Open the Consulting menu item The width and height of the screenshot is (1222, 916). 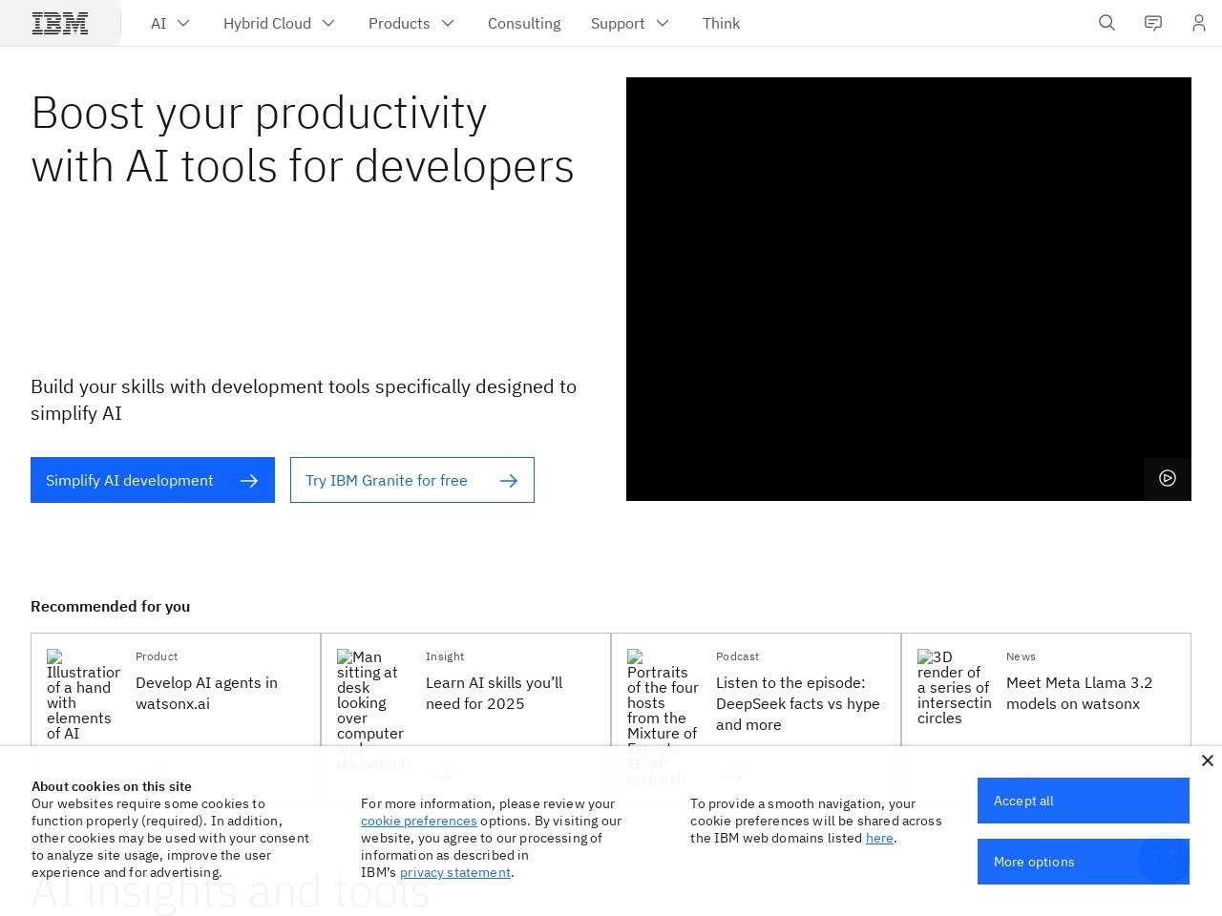pos(524,23)
